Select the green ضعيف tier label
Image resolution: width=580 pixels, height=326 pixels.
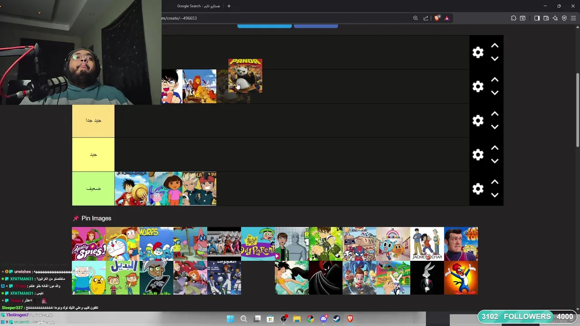point(93,188)
